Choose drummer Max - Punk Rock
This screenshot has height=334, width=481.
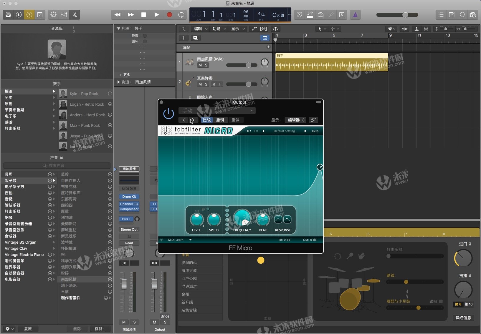[85, 125]
